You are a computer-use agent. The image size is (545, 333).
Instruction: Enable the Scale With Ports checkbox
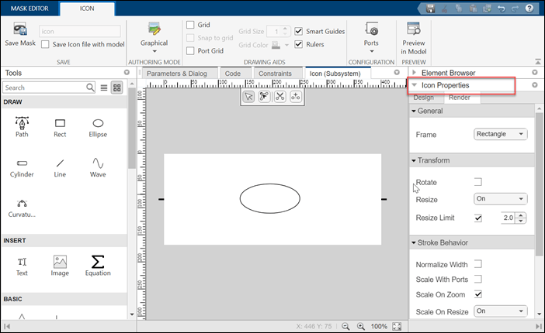[x=478, y=280]
